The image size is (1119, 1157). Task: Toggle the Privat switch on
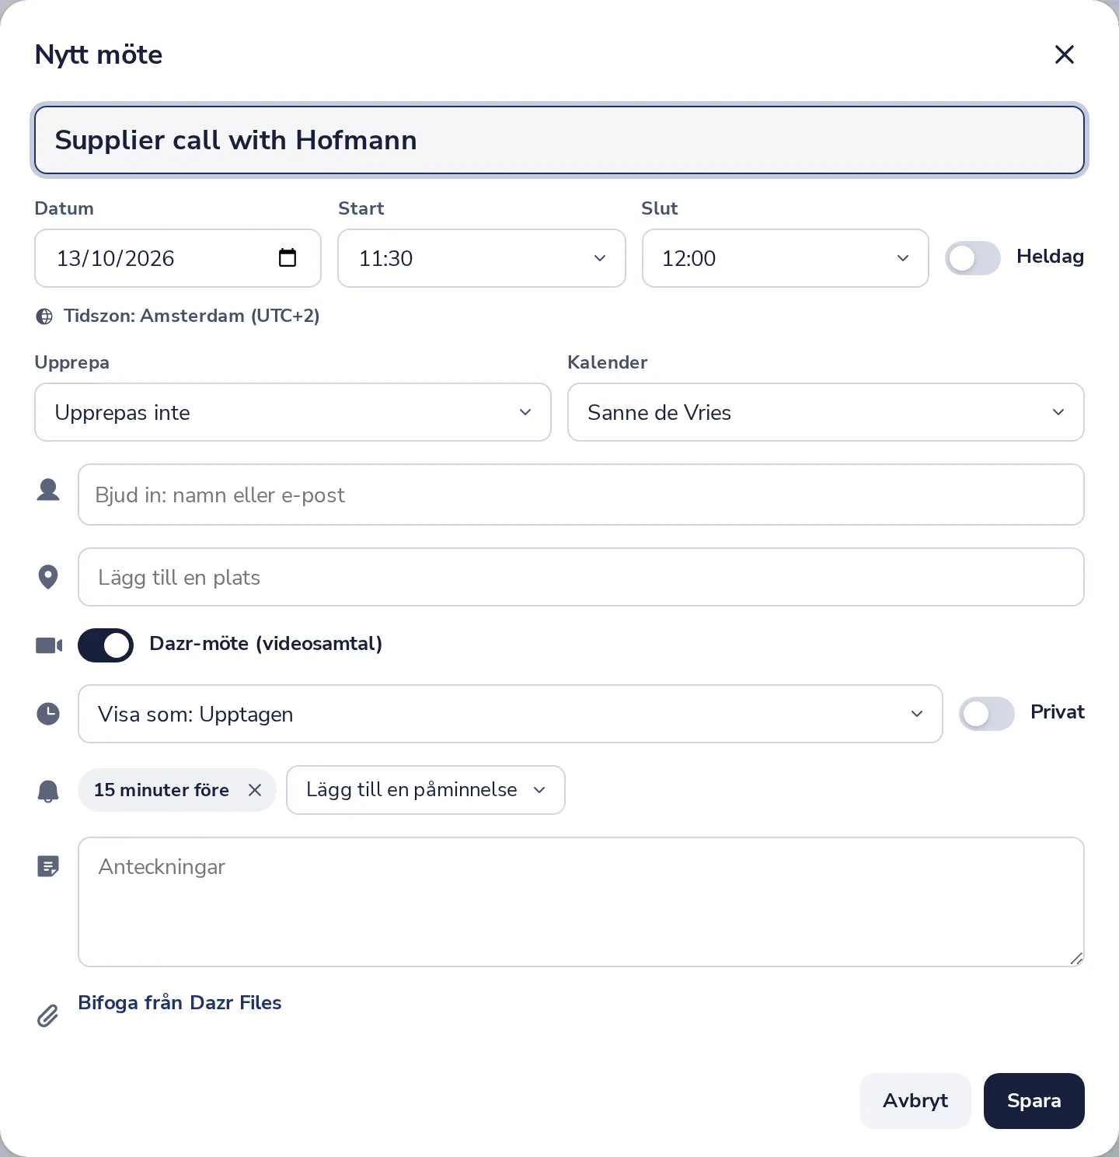(x=987, y=714)
